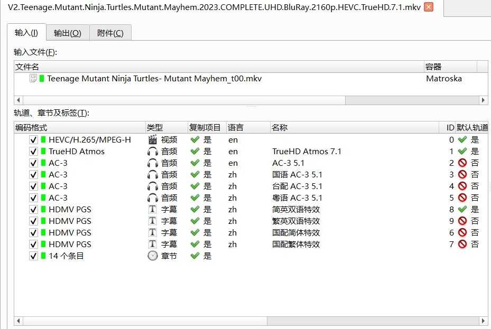Click the red no-default icon for ID 5
The image size is (491, 329).
point(462,198)
